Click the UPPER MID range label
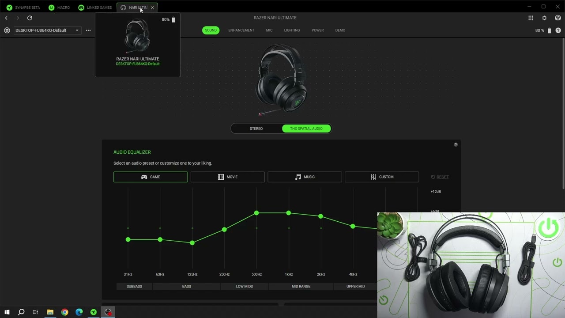The width and height of the screenshot is (565, 318). [355, 287]
